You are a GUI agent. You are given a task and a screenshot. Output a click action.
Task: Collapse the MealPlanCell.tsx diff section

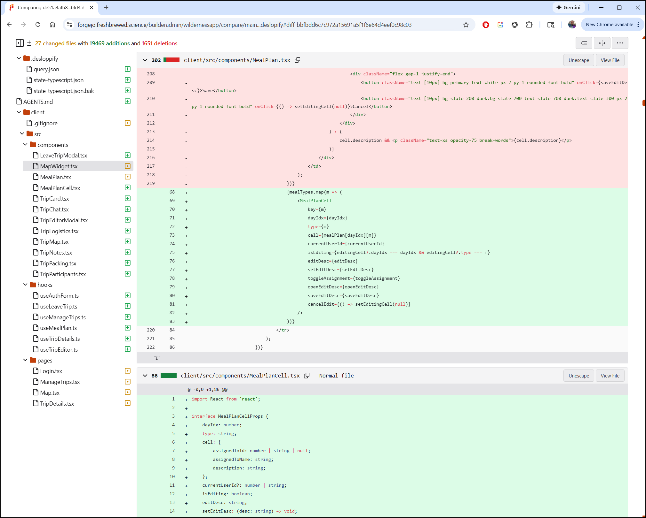[x=145, y=376]
